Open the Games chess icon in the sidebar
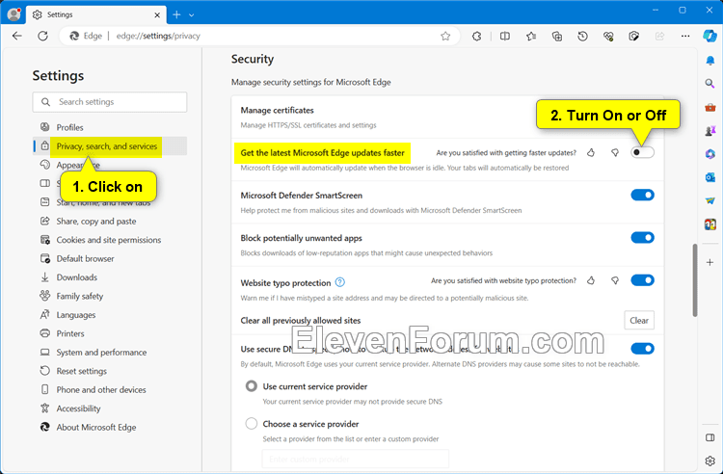This screenshot has height=474, width=723. pos(710,131)
